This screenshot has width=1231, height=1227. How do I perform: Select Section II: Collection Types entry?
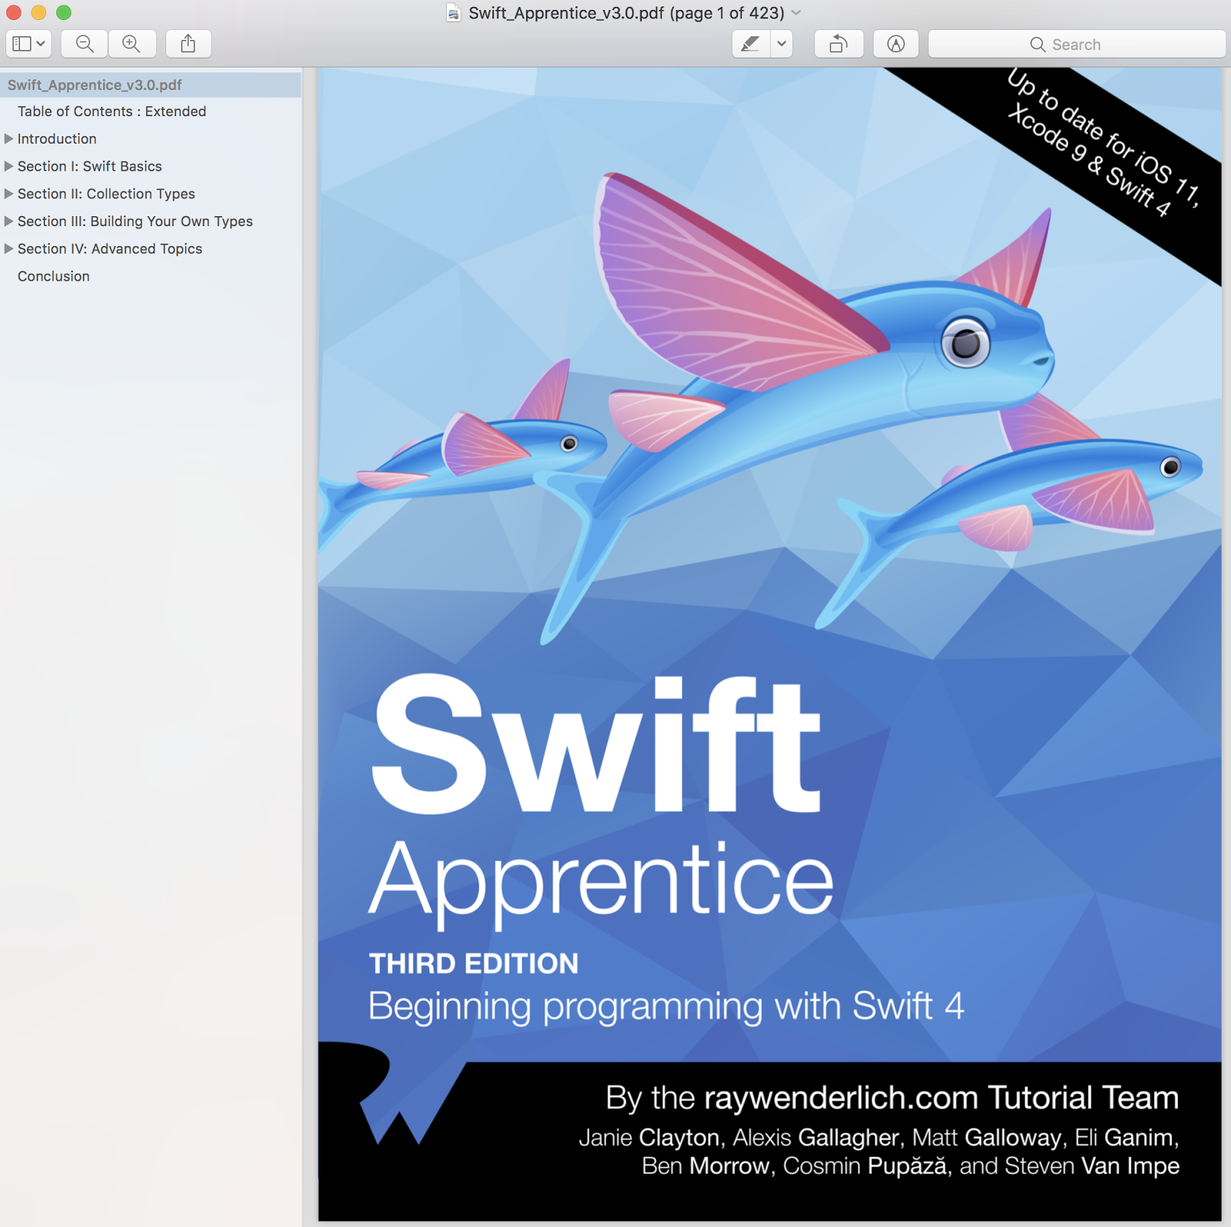106,194
